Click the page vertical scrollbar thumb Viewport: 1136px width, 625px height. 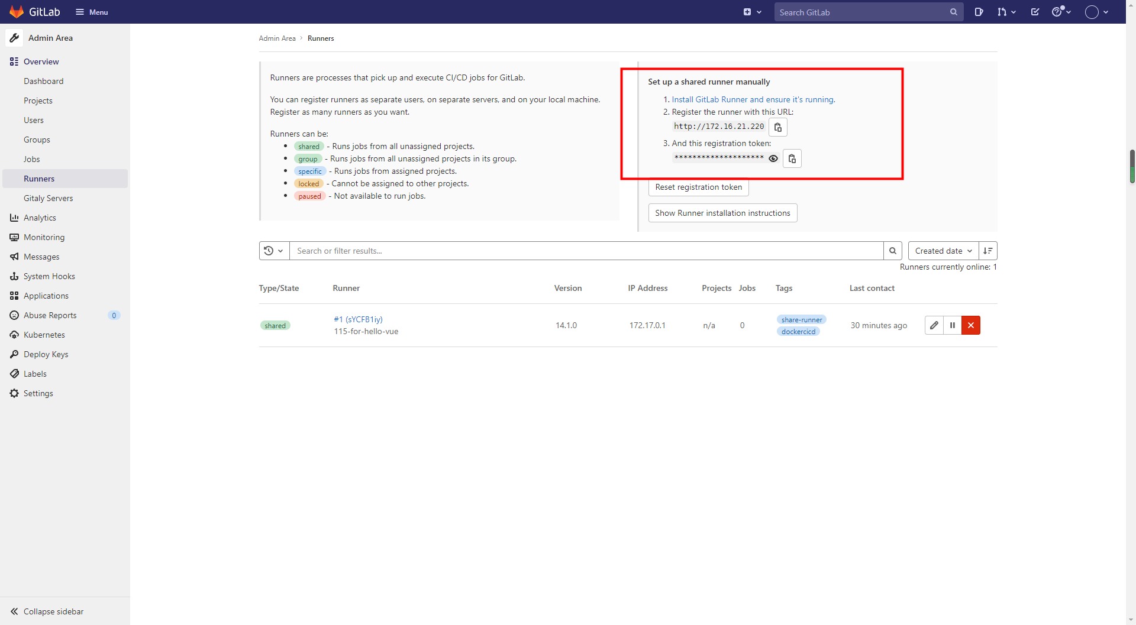coord(1132,166)
